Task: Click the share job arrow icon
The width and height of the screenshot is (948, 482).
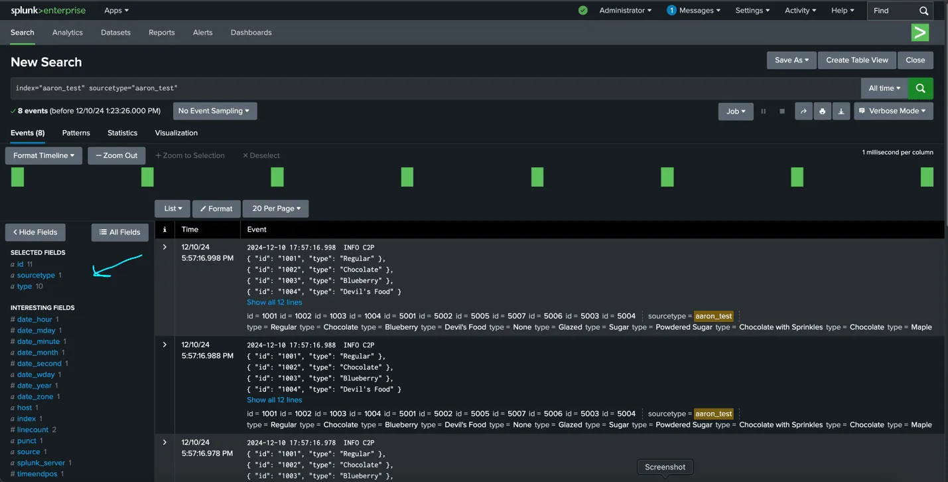Action: [803, 112]
